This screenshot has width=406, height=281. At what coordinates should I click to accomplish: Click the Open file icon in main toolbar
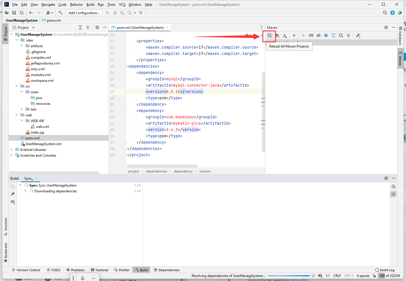(7, 13)
